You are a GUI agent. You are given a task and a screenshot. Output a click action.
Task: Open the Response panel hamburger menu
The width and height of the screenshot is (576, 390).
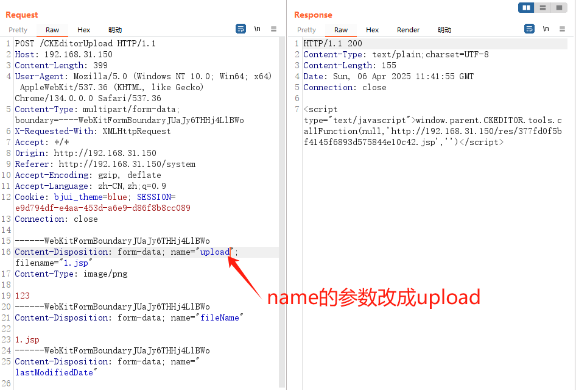coord(563,29)
